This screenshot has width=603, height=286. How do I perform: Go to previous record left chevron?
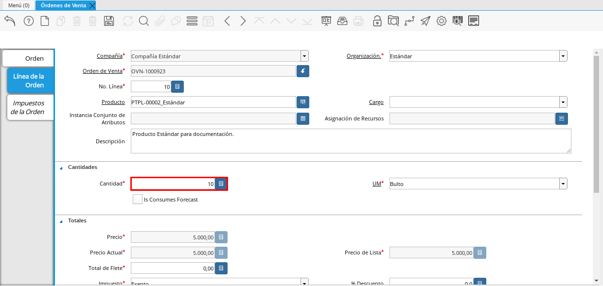pos(227,21)
